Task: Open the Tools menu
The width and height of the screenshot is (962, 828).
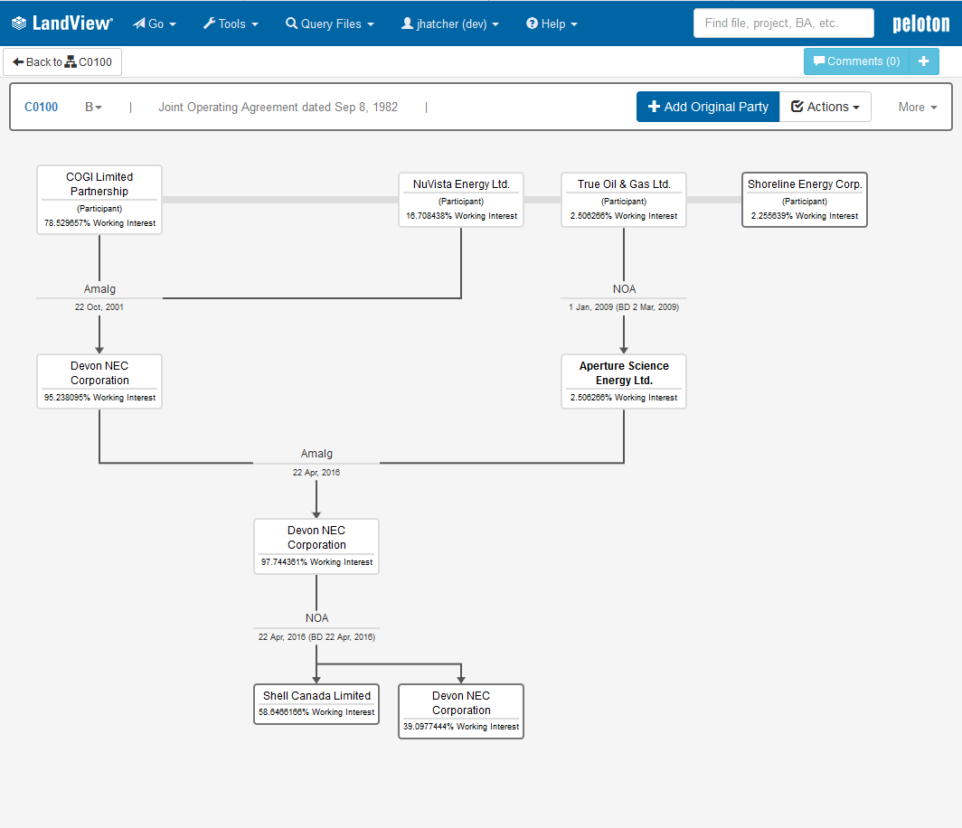Action: (x=231, y=24)
